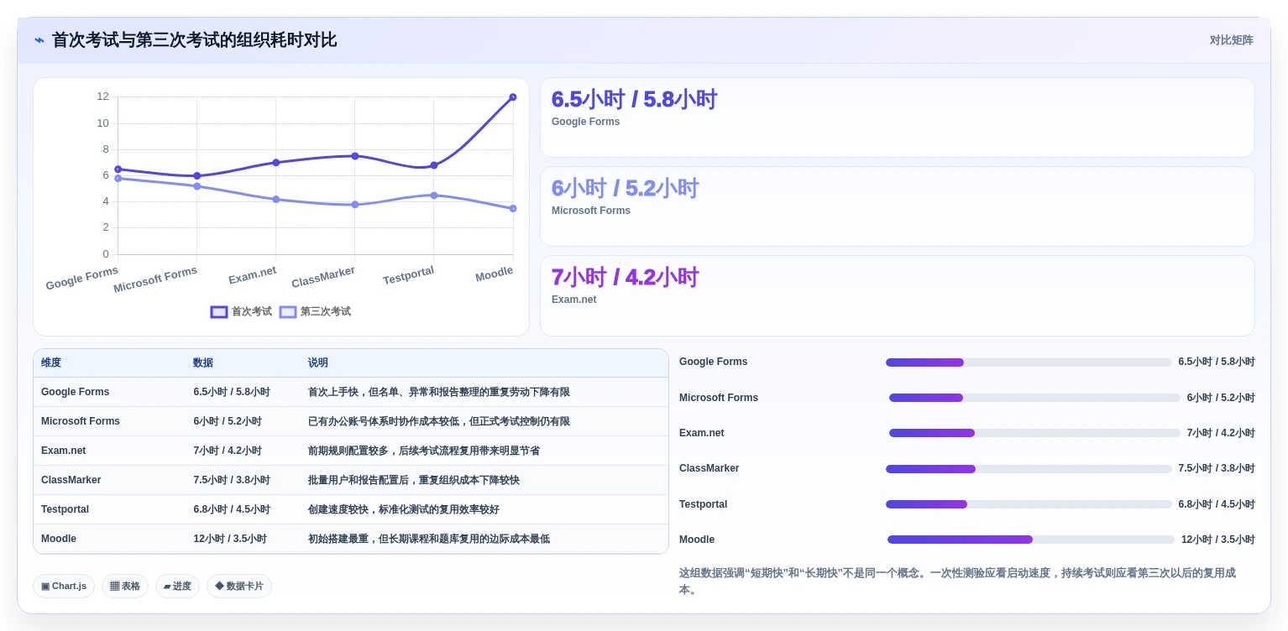This screenshot has height=631, width=1288.
Task: Select the ClassMarker table row name
Action: click(x=71, y=480)
